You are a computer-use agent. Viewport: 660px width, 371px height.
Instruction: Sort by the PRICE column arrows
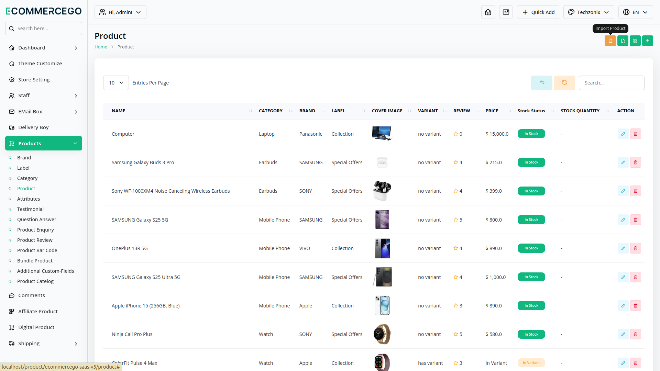[x=509, y=111]
